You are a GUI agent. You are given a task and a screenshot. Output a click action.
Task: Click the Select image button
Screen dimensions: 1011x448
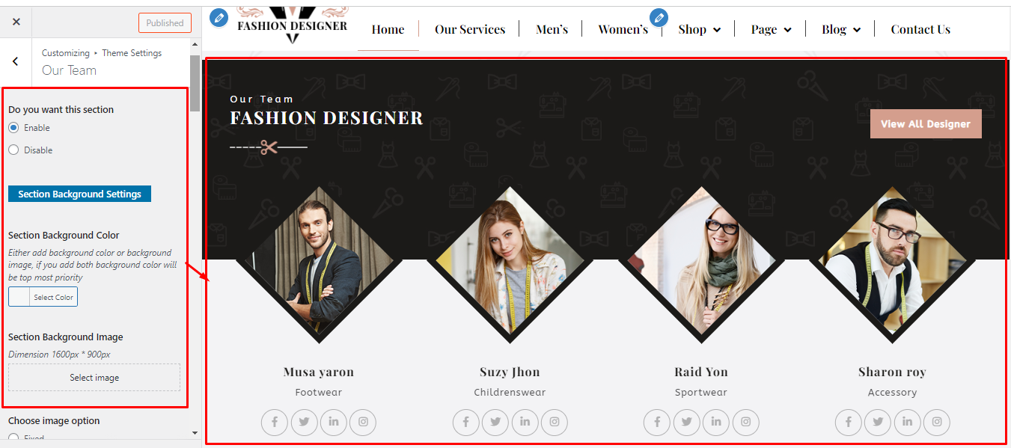(x=94, y=378)
